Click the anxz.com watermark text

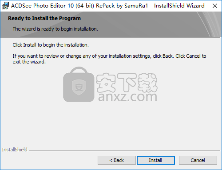(127, 97)
